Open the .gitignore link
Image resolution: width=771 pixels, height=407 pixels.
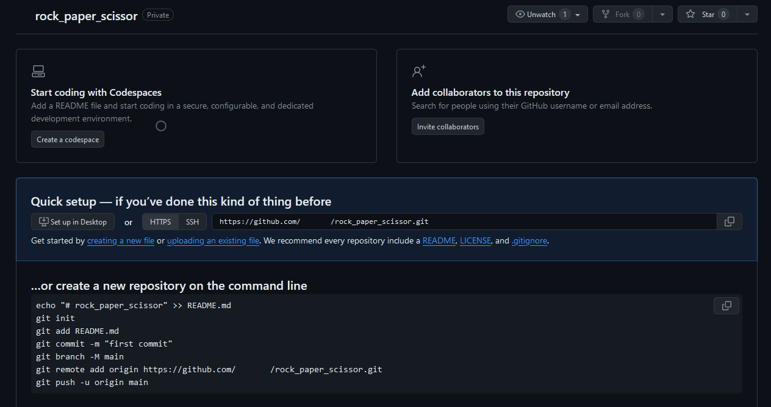[x=529, y=240]
